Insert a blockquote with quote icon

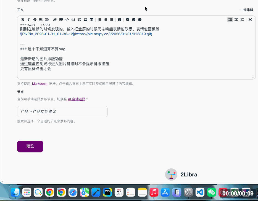(61, 20)
